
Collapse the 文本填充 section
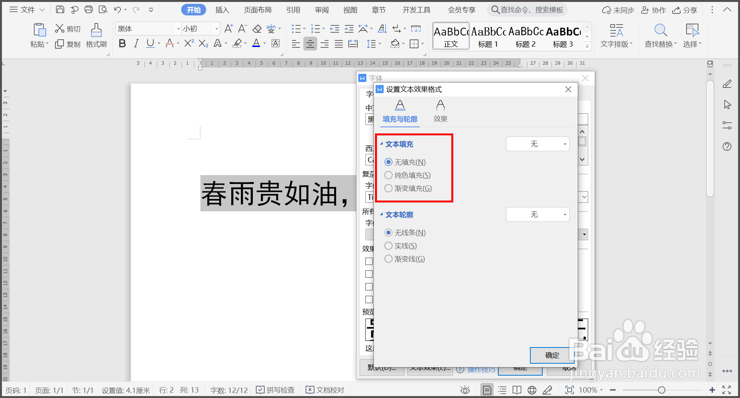[382, 144]
